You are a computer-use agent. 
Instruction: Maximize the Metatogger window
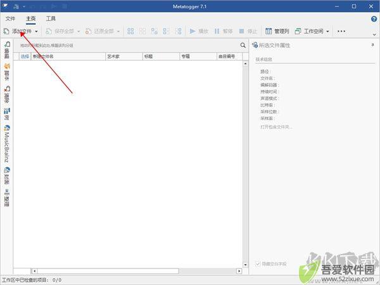pos(354,6)
